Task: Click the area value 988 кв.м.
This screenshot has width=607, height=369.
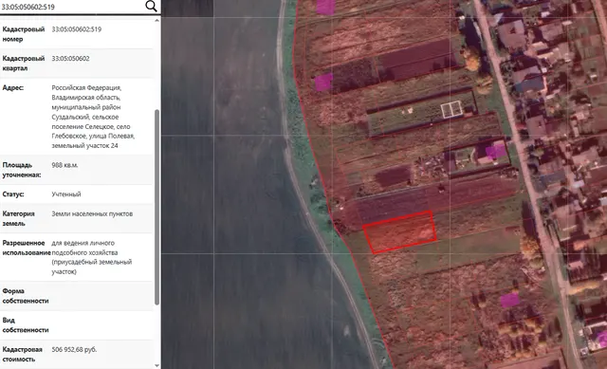Action: [64, 165]
